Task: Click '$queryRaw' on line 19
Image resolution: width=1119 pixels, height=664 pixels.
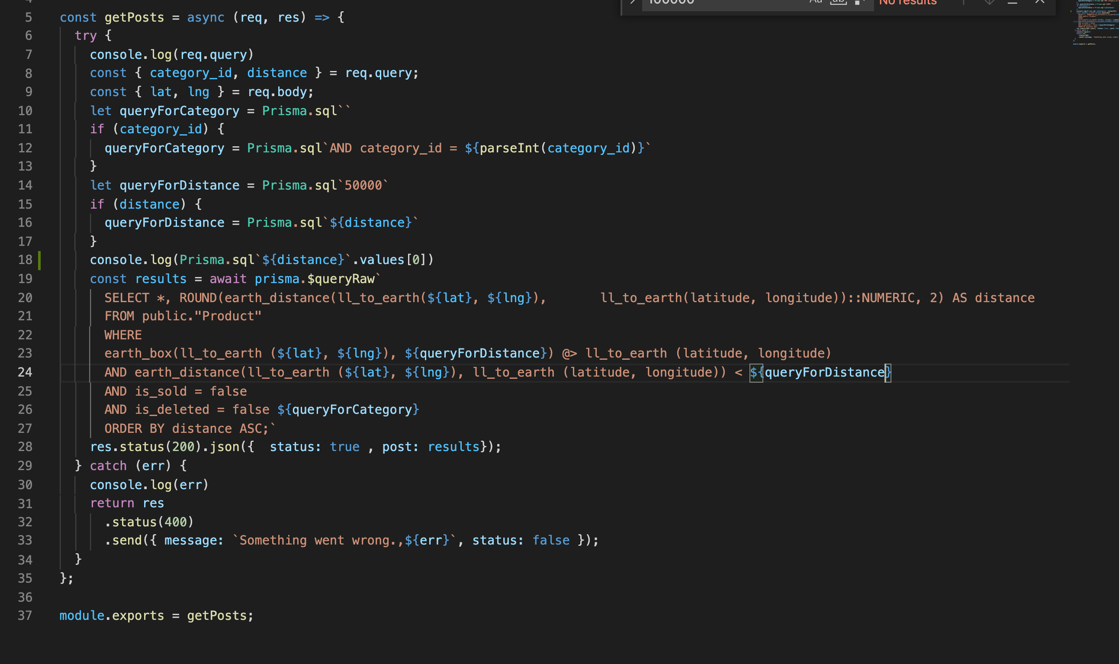Action: pyautogui.click(x=341, y=279)
